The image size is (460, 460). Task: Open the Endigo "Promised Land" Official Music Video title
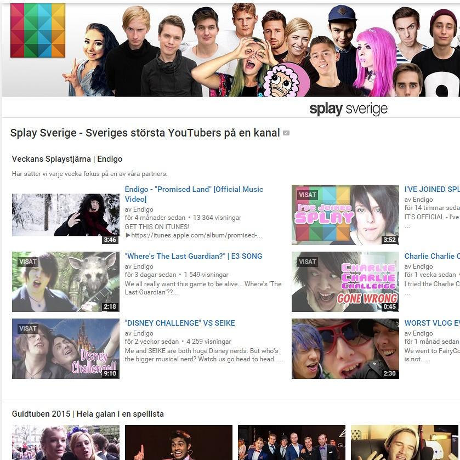coord(194,194)
